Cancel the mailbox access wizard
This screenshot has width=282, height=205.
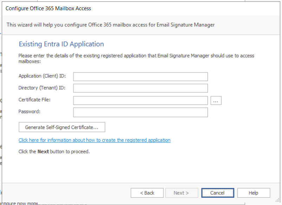pos(218,193)
